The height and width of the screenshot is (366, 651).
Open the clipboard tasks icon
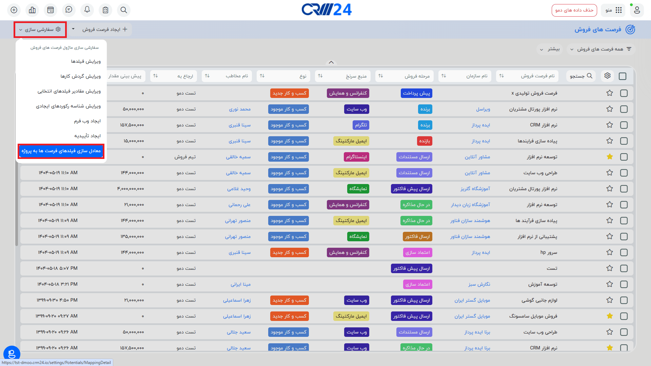pyautogui.click(x=105, y=10)
